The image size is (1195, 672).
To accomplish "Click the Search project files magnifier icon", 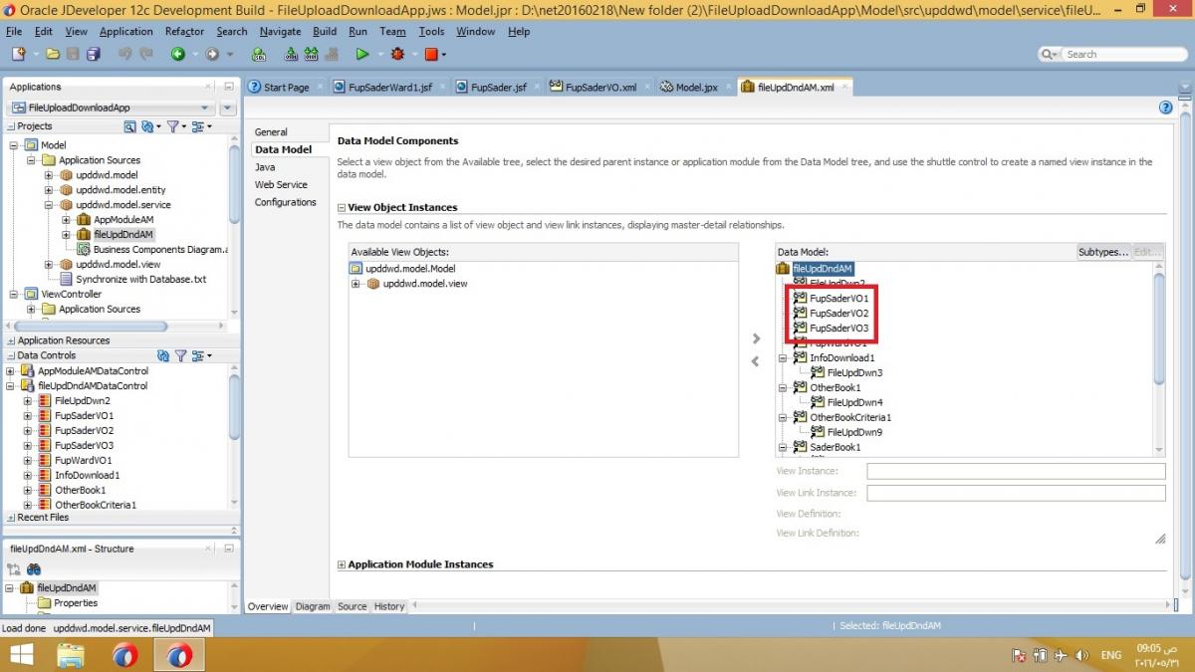I will (x=130, y=125).
